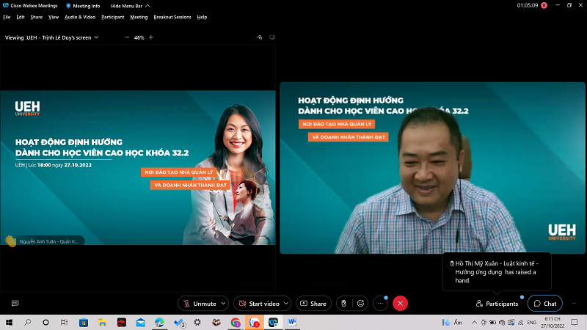Screen dimensions: 587x330
Task: Click the shared screen UEH presentation
Action: pyautogui.click(x=138, y=168)
